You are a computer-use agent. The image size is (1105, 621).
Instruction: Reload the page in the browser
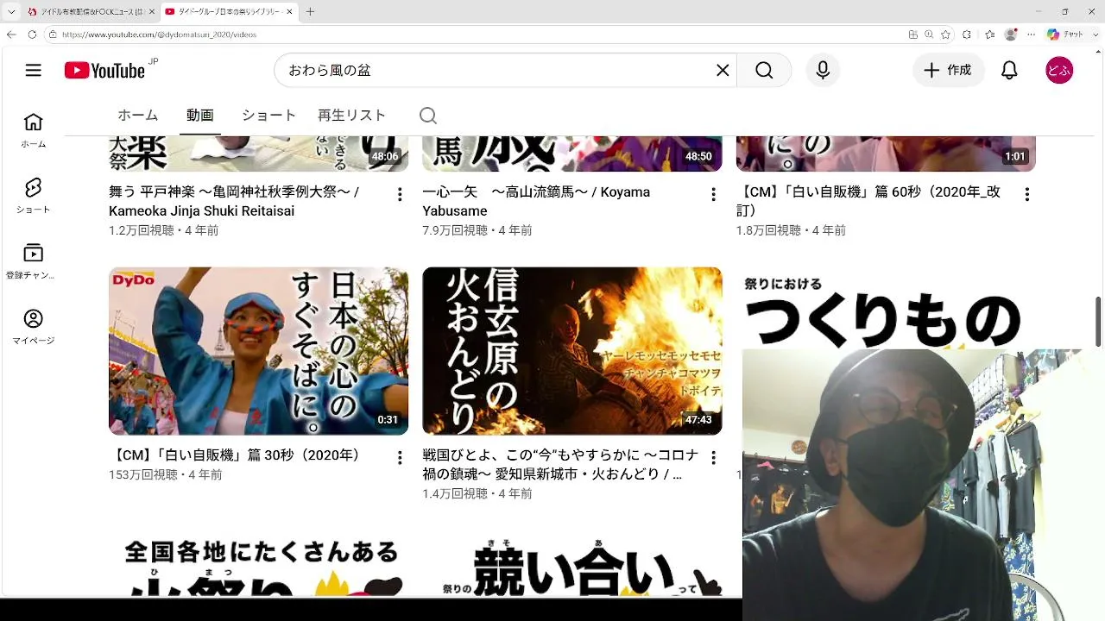[32, 34]
